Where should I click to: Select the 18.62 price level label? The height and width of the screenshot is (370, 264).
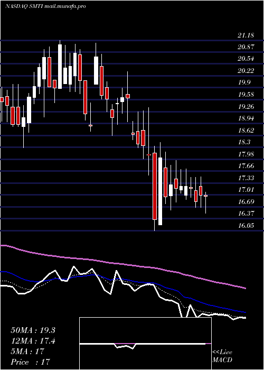tap(246, 131)
